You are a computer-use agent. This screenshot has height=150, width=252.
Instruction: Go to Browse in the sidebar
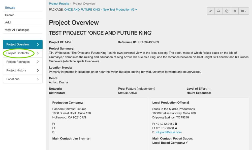pyautogui.click(x=10, y=8)
